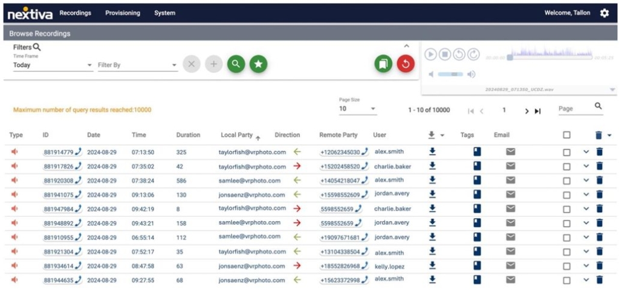Go to the next results page
The height and width of the screenshot is (295, 619).
(x=527, y=111)
